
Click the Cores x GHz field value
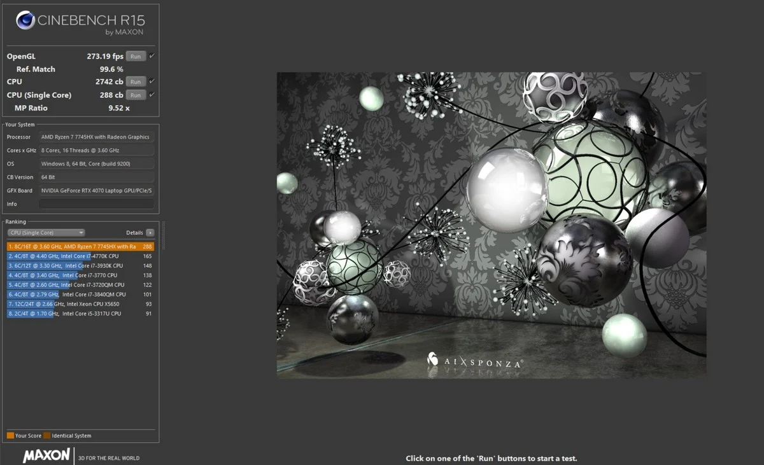(x=96, y=150)
